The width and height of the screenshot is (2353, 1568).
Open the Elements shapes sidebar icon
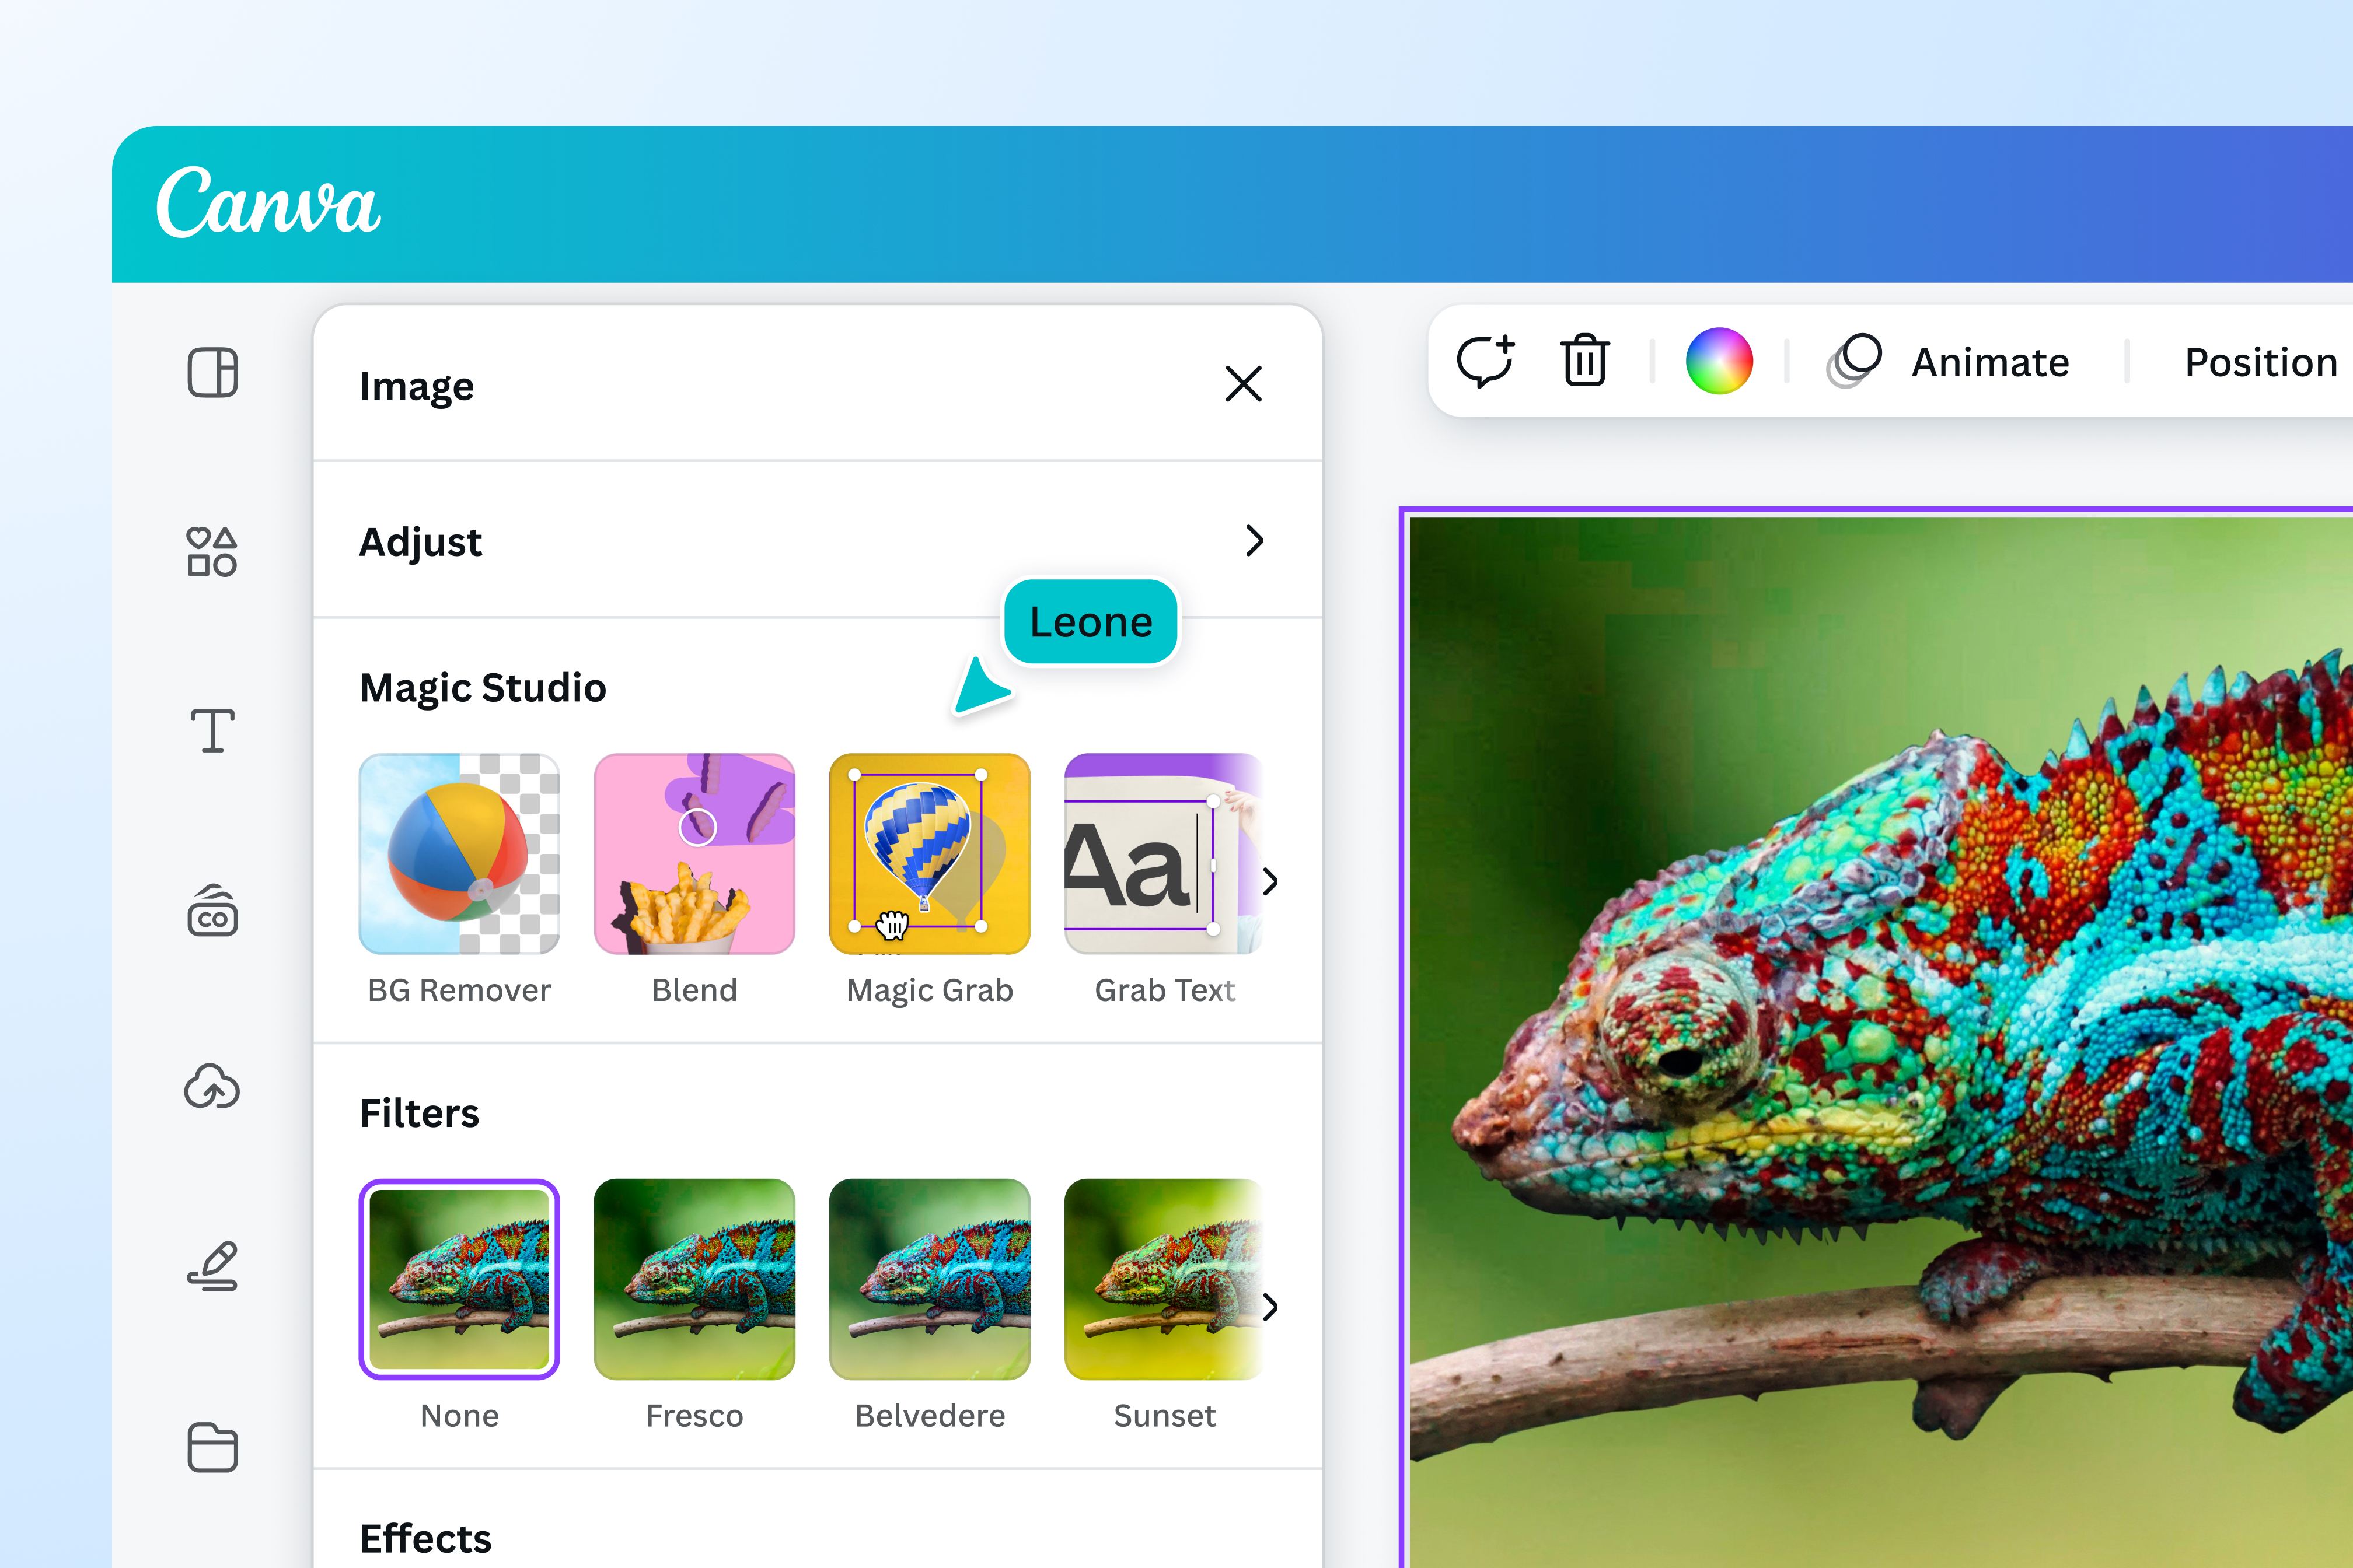pyautogui.click(x=212, y=551)
